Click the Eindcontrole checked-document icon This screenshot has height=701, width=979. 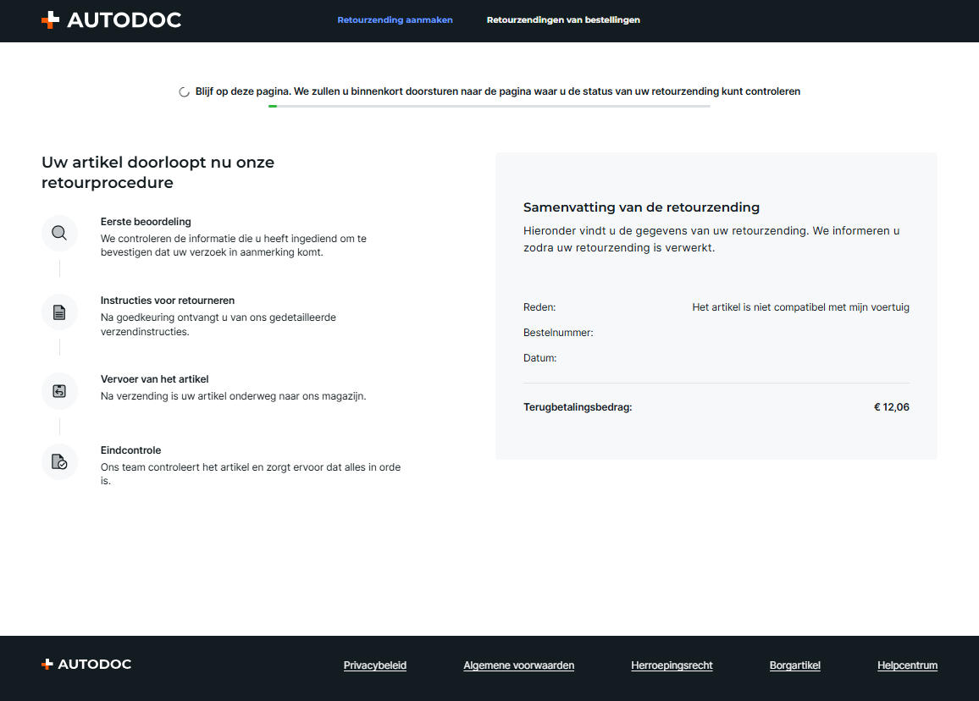59,462
